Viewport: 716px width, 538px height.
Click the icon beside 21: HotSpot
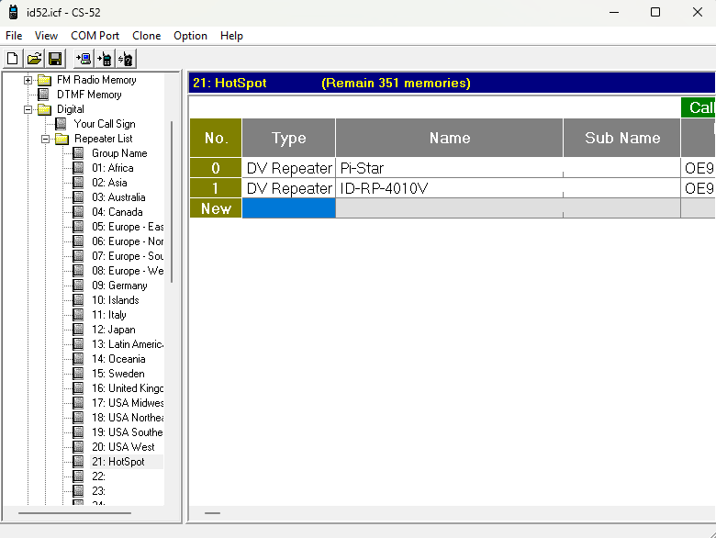click(79, 461)
